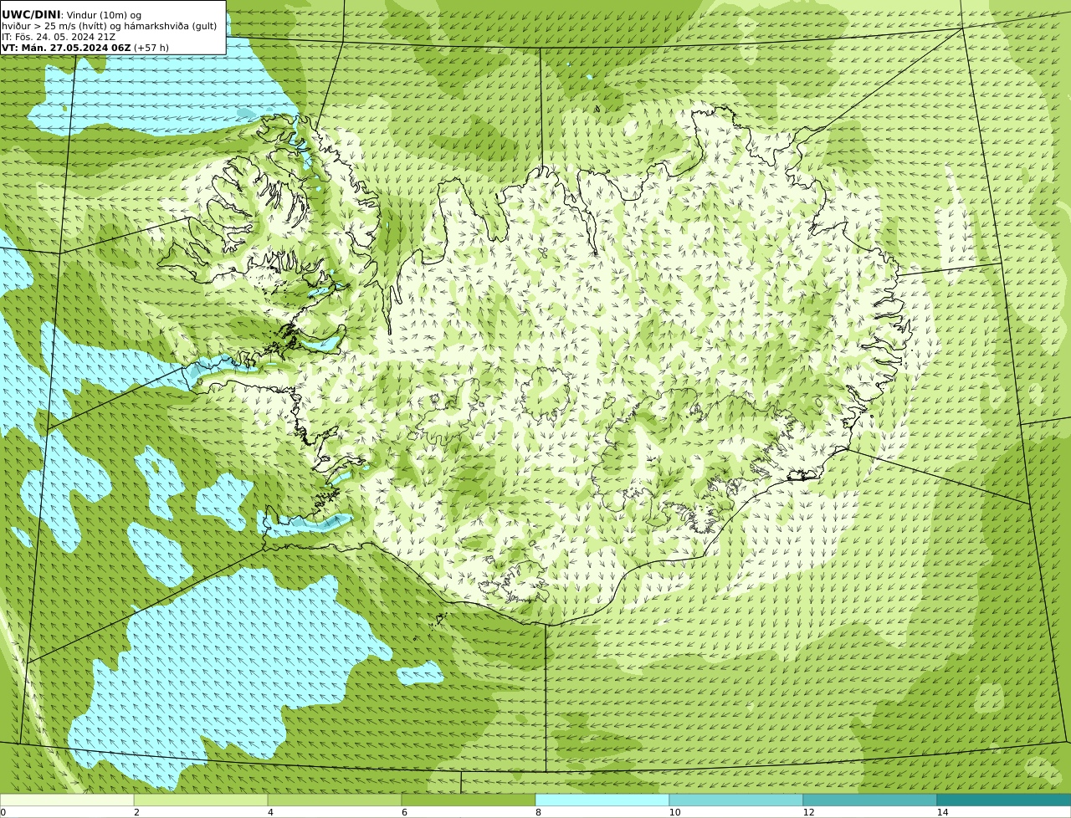Click the 8–10 m/s light cyan swatch
Image resolution: width=1071 pixels, height=818 pixels.
pos(602,800)
